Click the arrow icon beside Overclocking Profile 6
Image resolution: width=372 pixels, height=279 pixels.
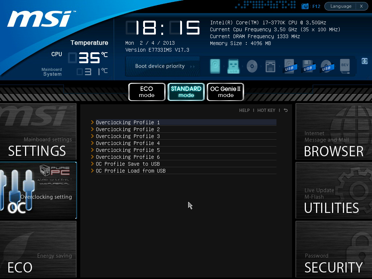point(93,157)
